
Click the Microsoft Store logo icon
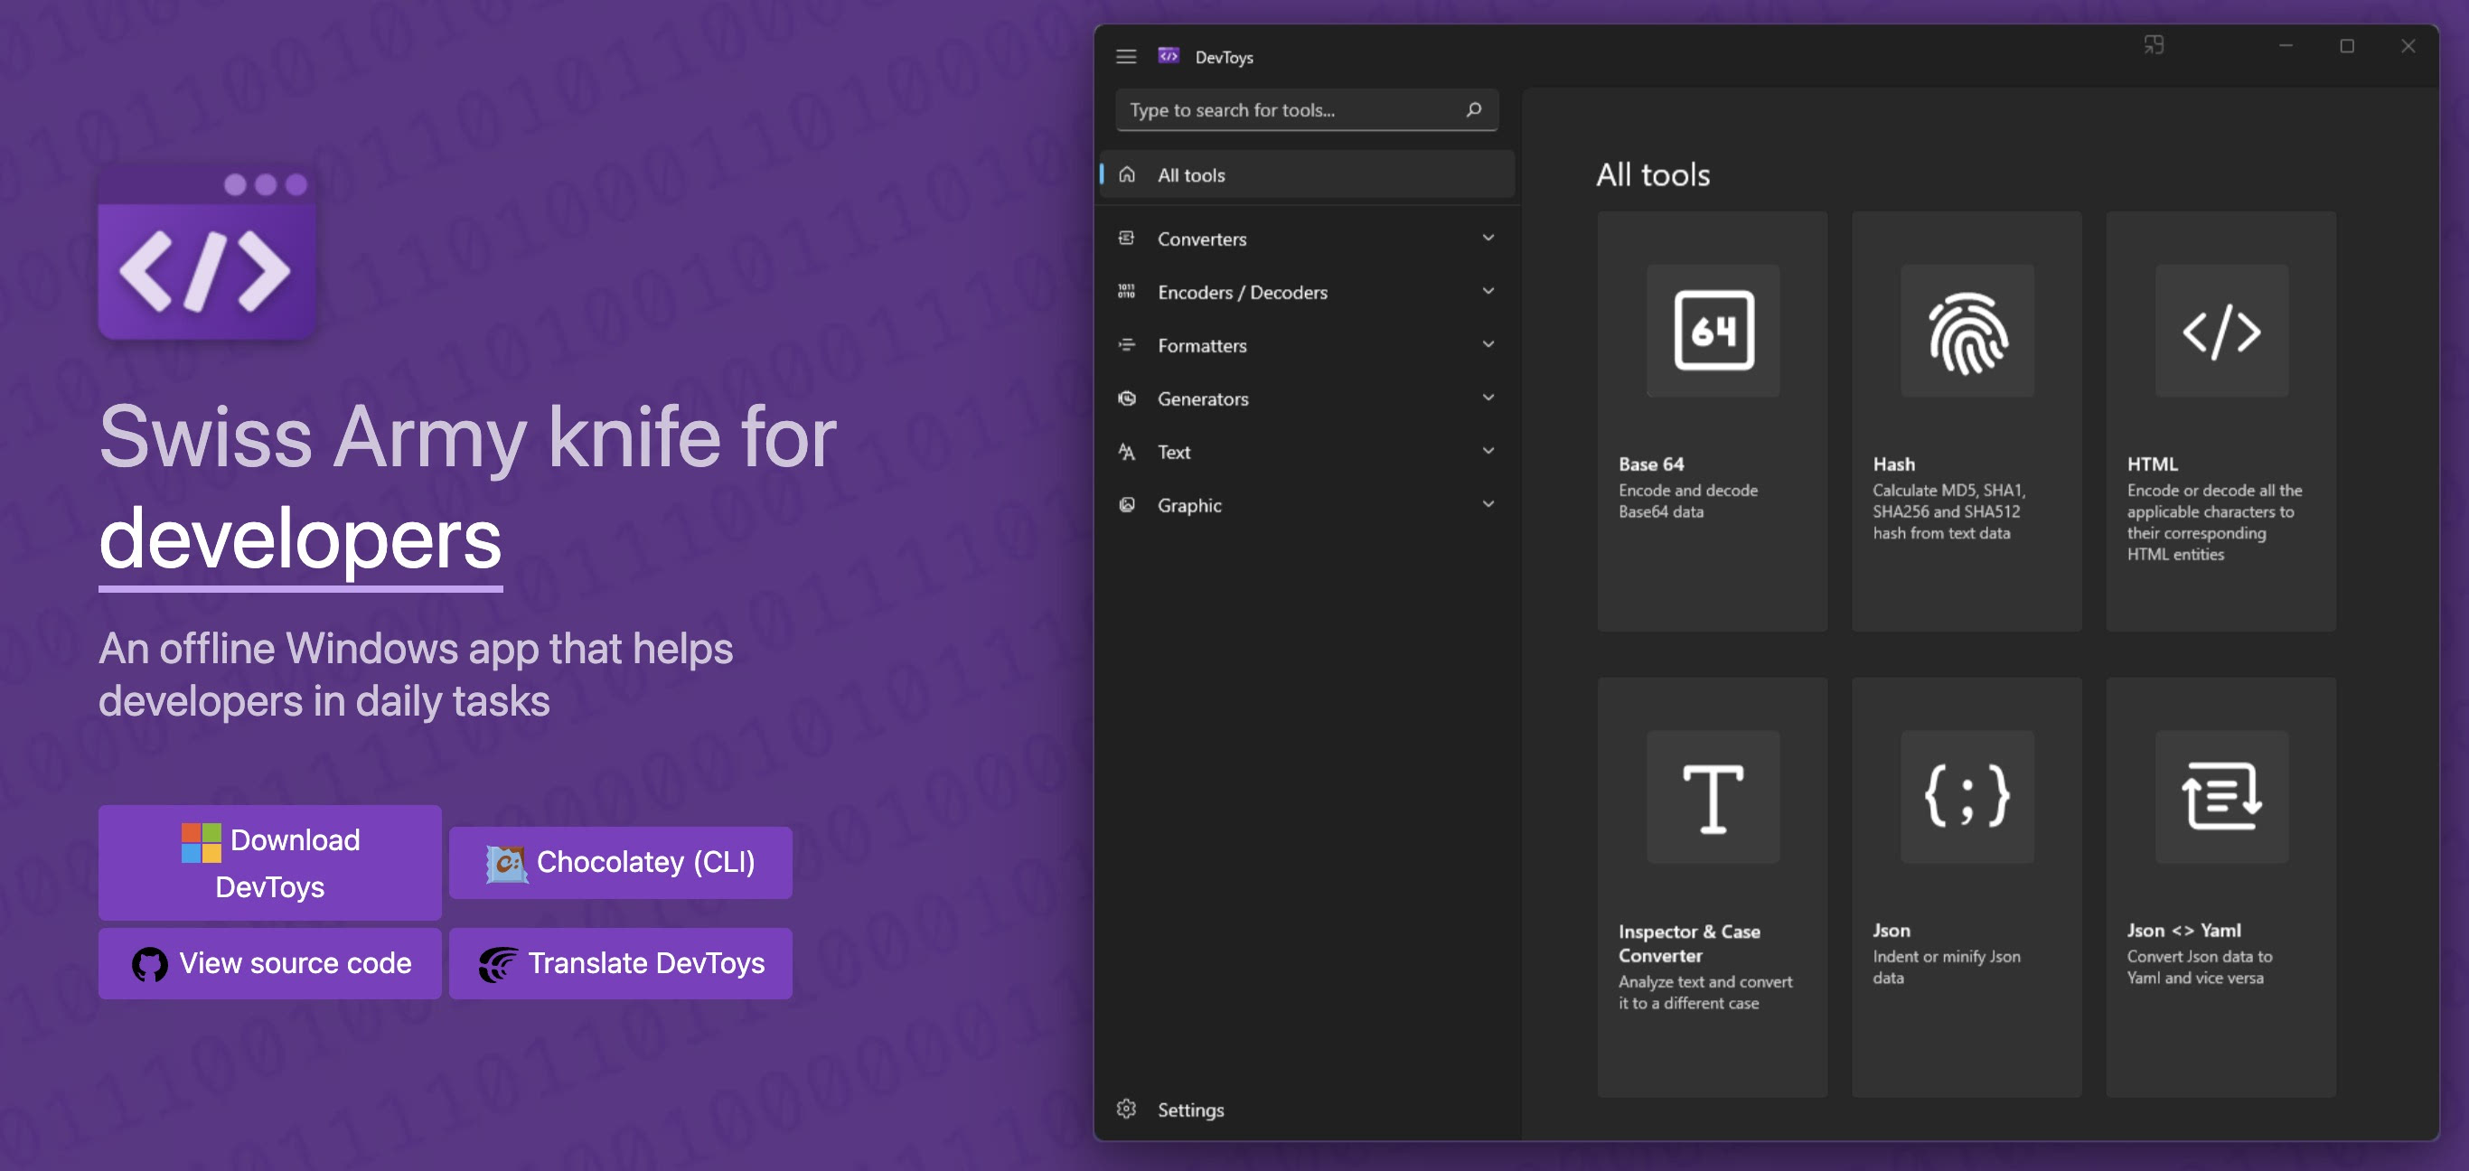click(x=202, y=842)
